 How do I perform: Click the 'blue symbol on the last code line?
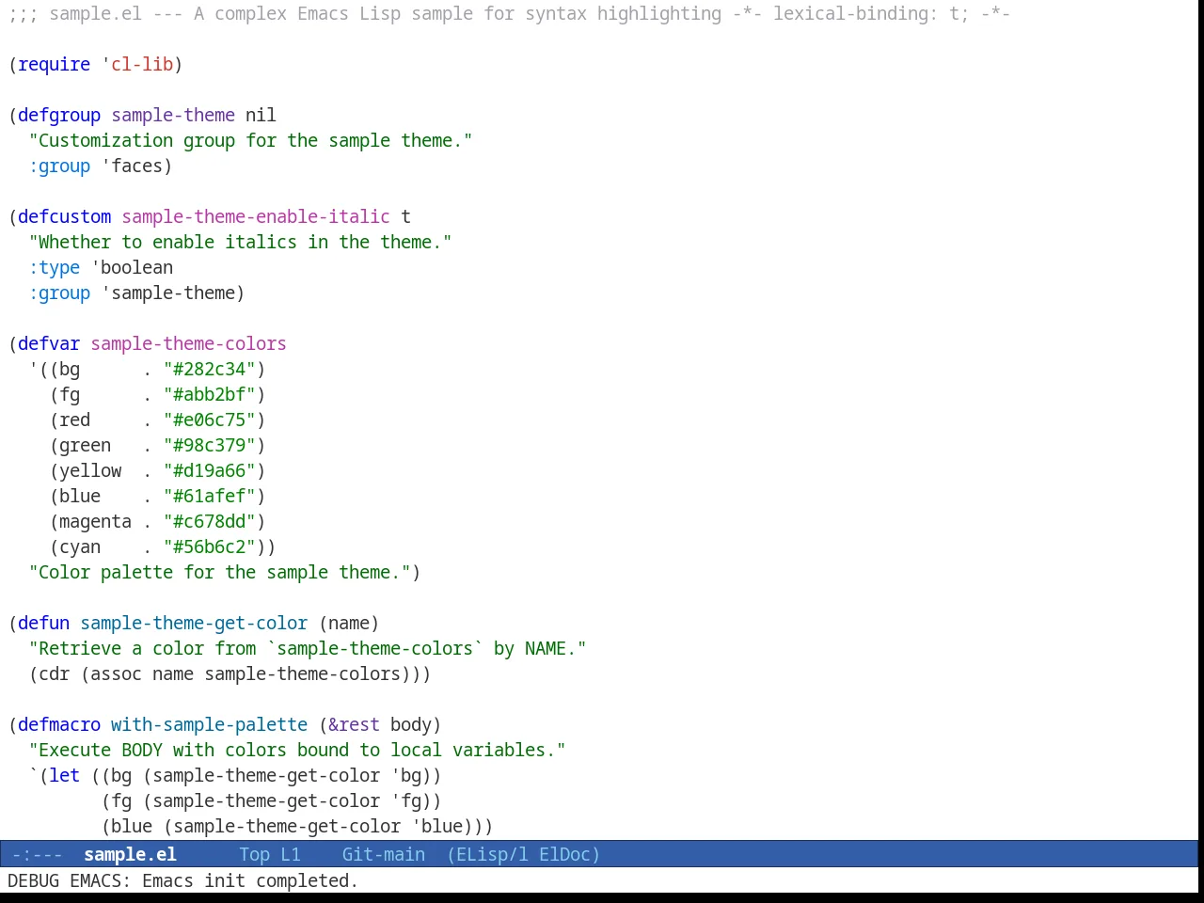pyautogui.click(x=437, y=826)
